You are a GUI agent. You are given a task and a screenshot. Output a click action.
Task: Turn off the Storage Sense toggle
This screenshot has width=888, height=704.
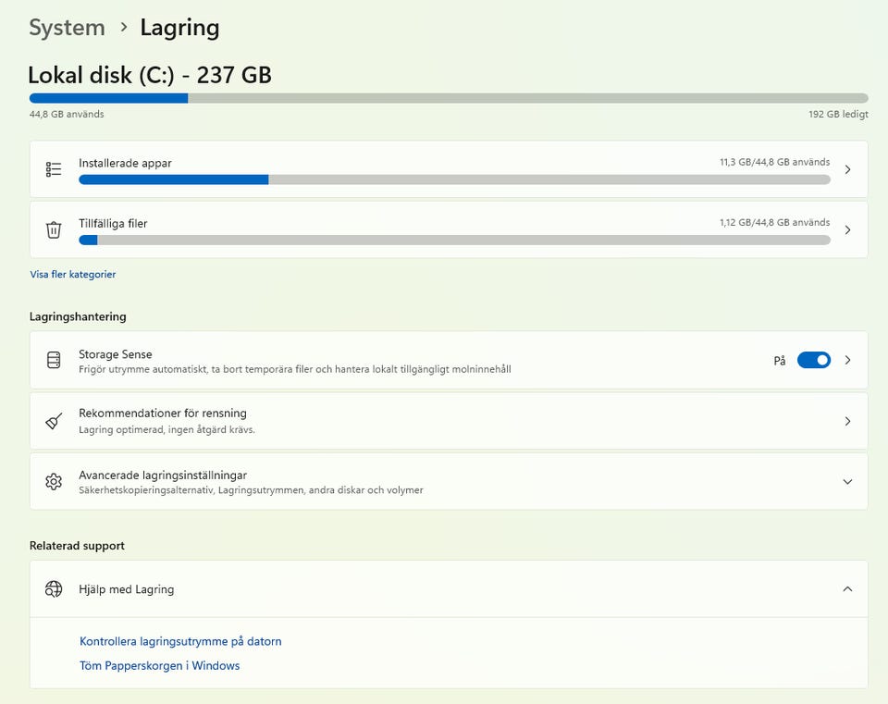pyautogui.click(x=814, y=360)
